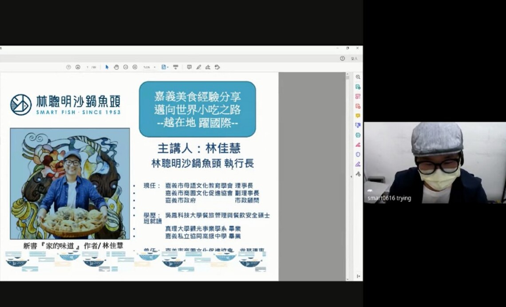Click the blue title box 嘉義美食經驗分享
This screenshot has width=506, height=307.
[x=198, y=109]
